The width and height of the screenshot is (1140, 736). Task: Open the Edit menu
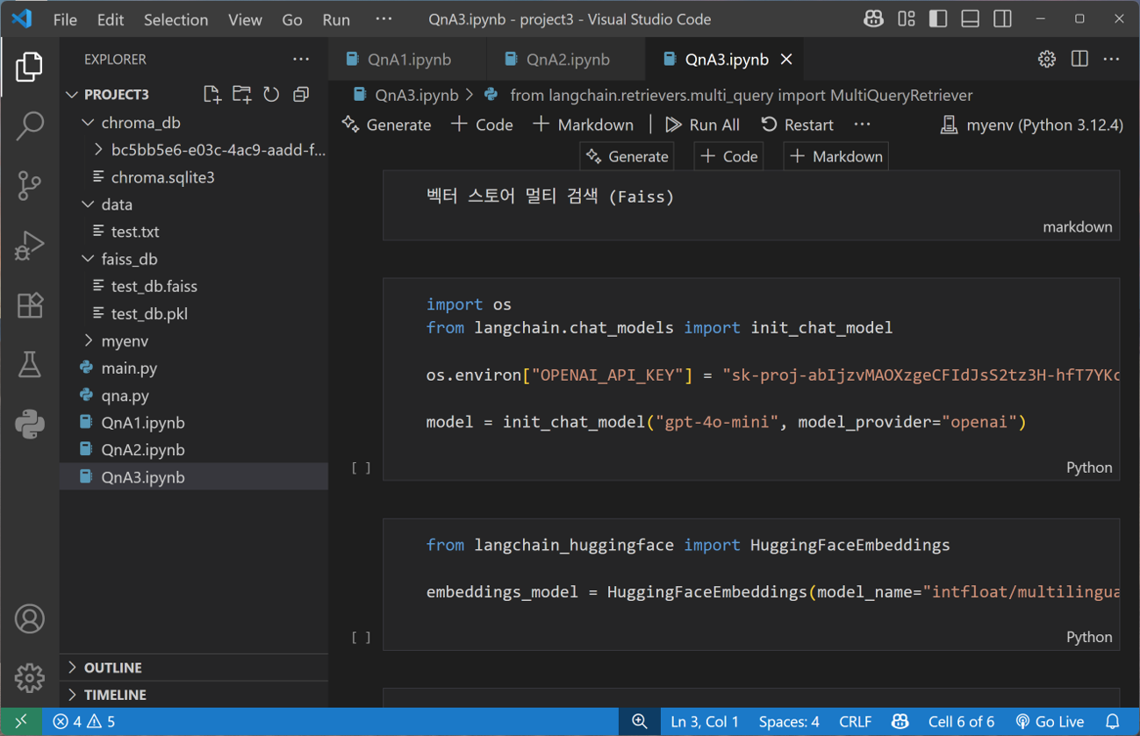(111, 19)
